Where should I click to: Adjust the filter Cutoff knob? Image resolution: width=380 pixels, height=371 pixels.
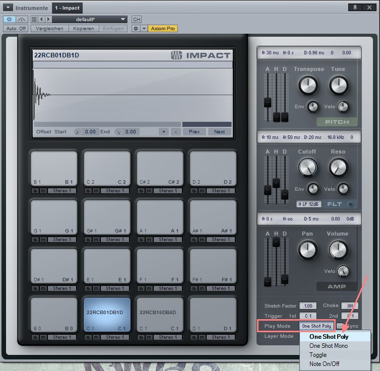pyautogui.click(x=308, y=168)
